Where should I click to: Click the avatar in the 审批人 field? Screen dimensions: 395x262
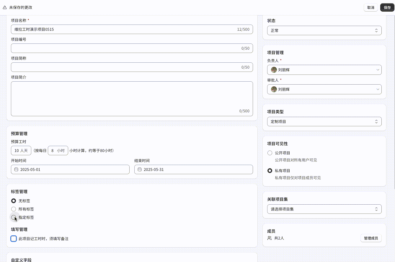click(274, 89)
